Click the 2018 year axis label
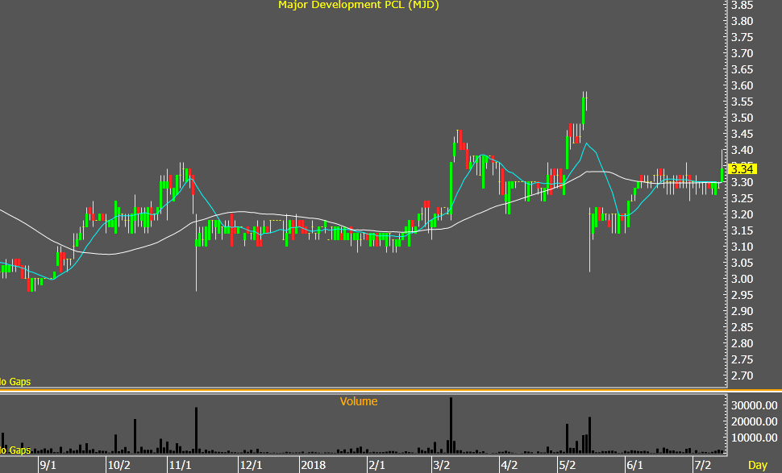This screenshot has height=473, width=782. (x=313, y=465)
